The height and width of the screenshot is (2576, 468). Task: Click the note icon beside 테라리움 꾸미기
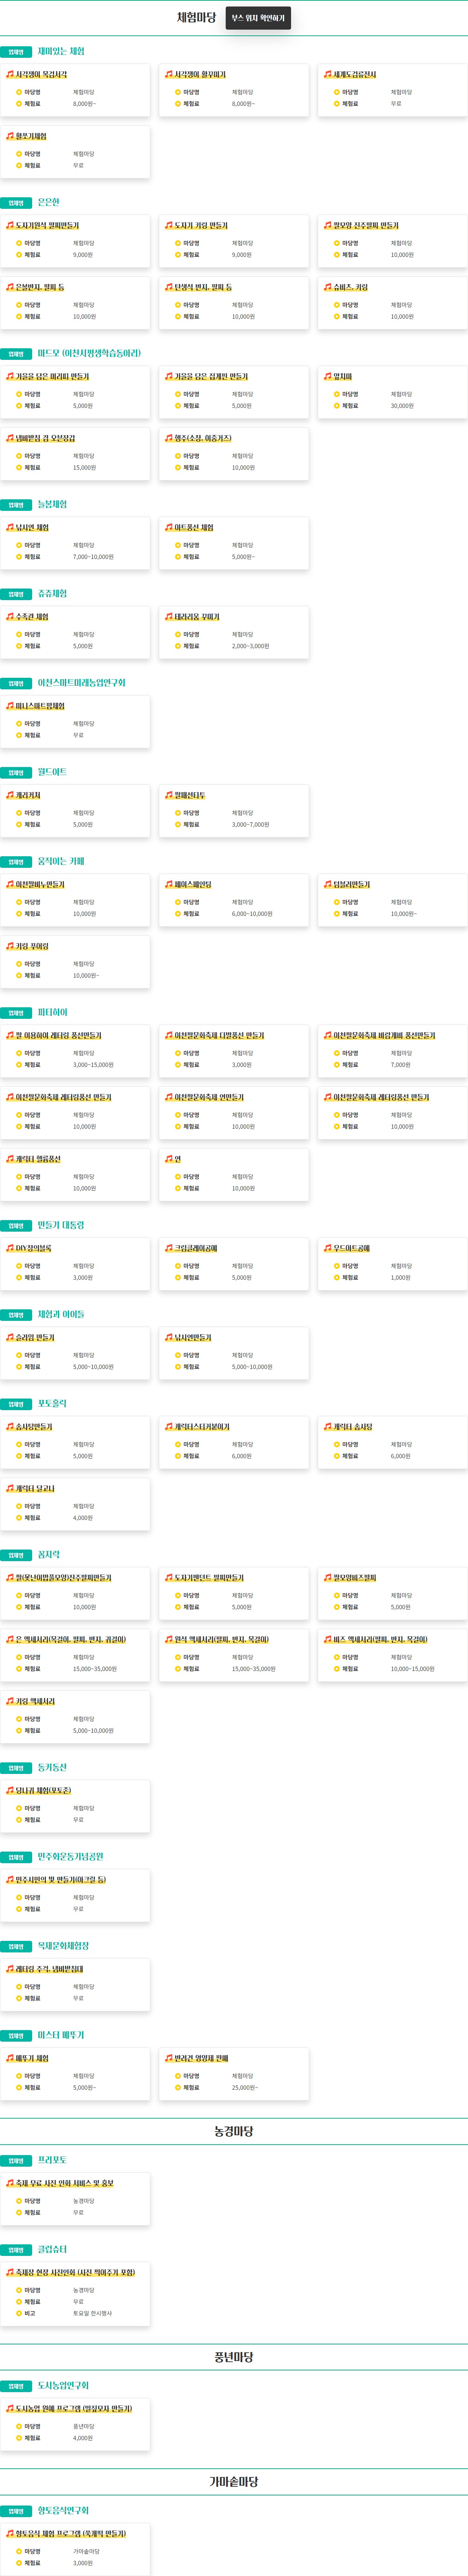click(169, 617)
